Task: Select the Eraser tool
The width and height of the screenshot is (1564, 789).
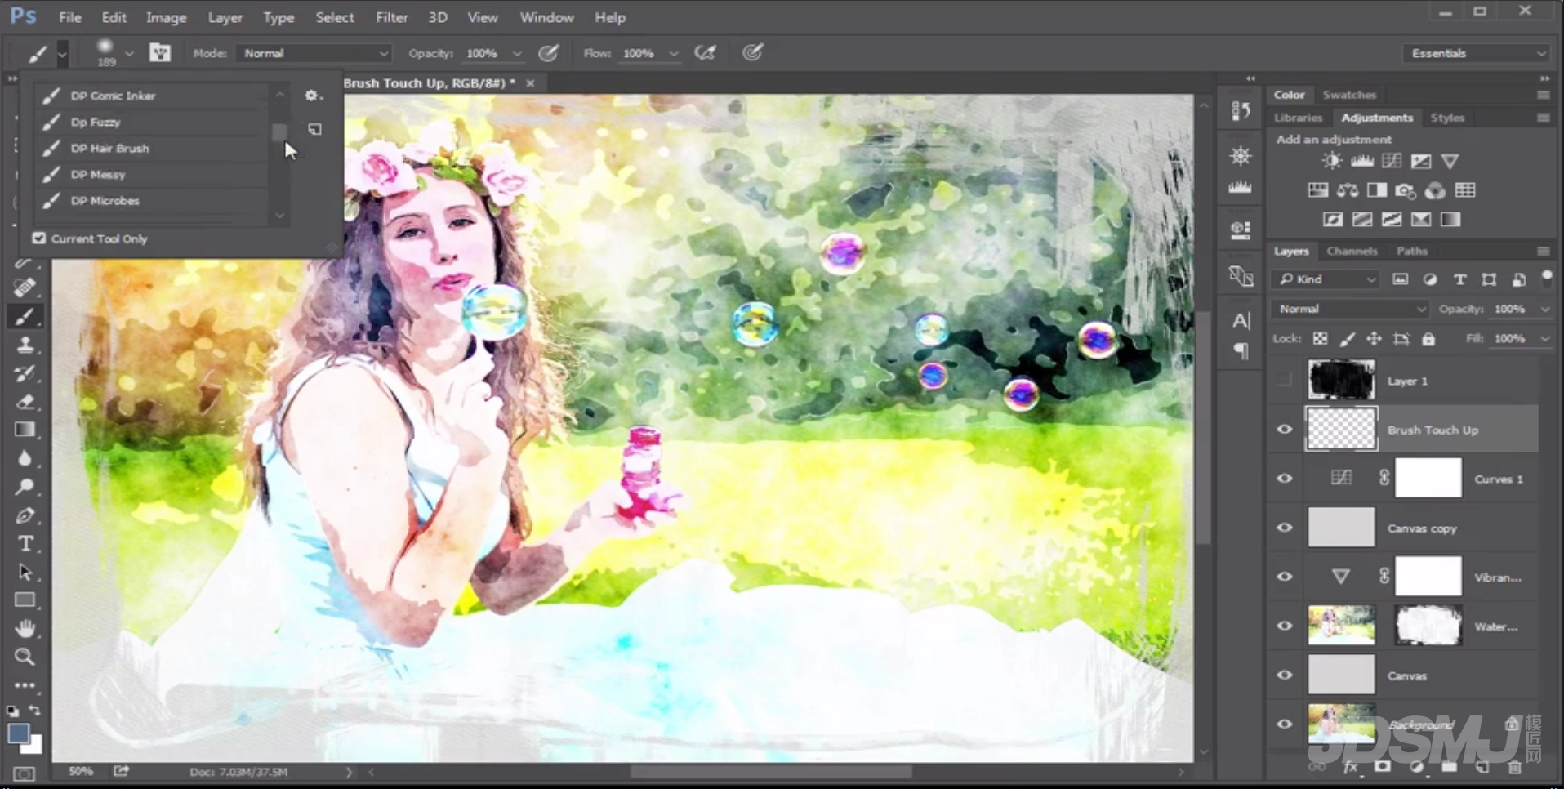Action: tap(25, 402)
